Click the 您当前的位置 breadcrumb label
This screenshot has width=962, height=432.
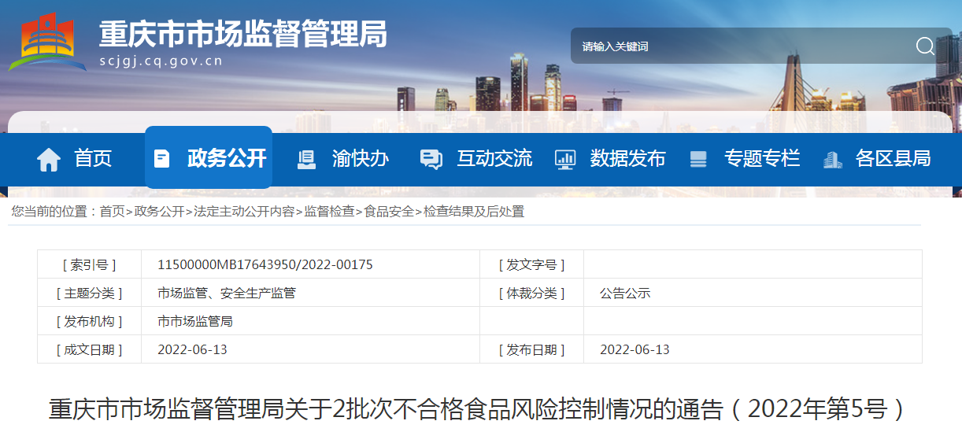point(54,212)
